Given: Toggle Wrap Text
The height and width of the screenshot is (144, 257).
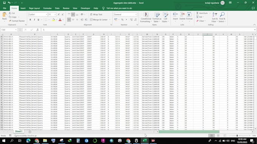Looking at the screenshot, I should point(96,15).
